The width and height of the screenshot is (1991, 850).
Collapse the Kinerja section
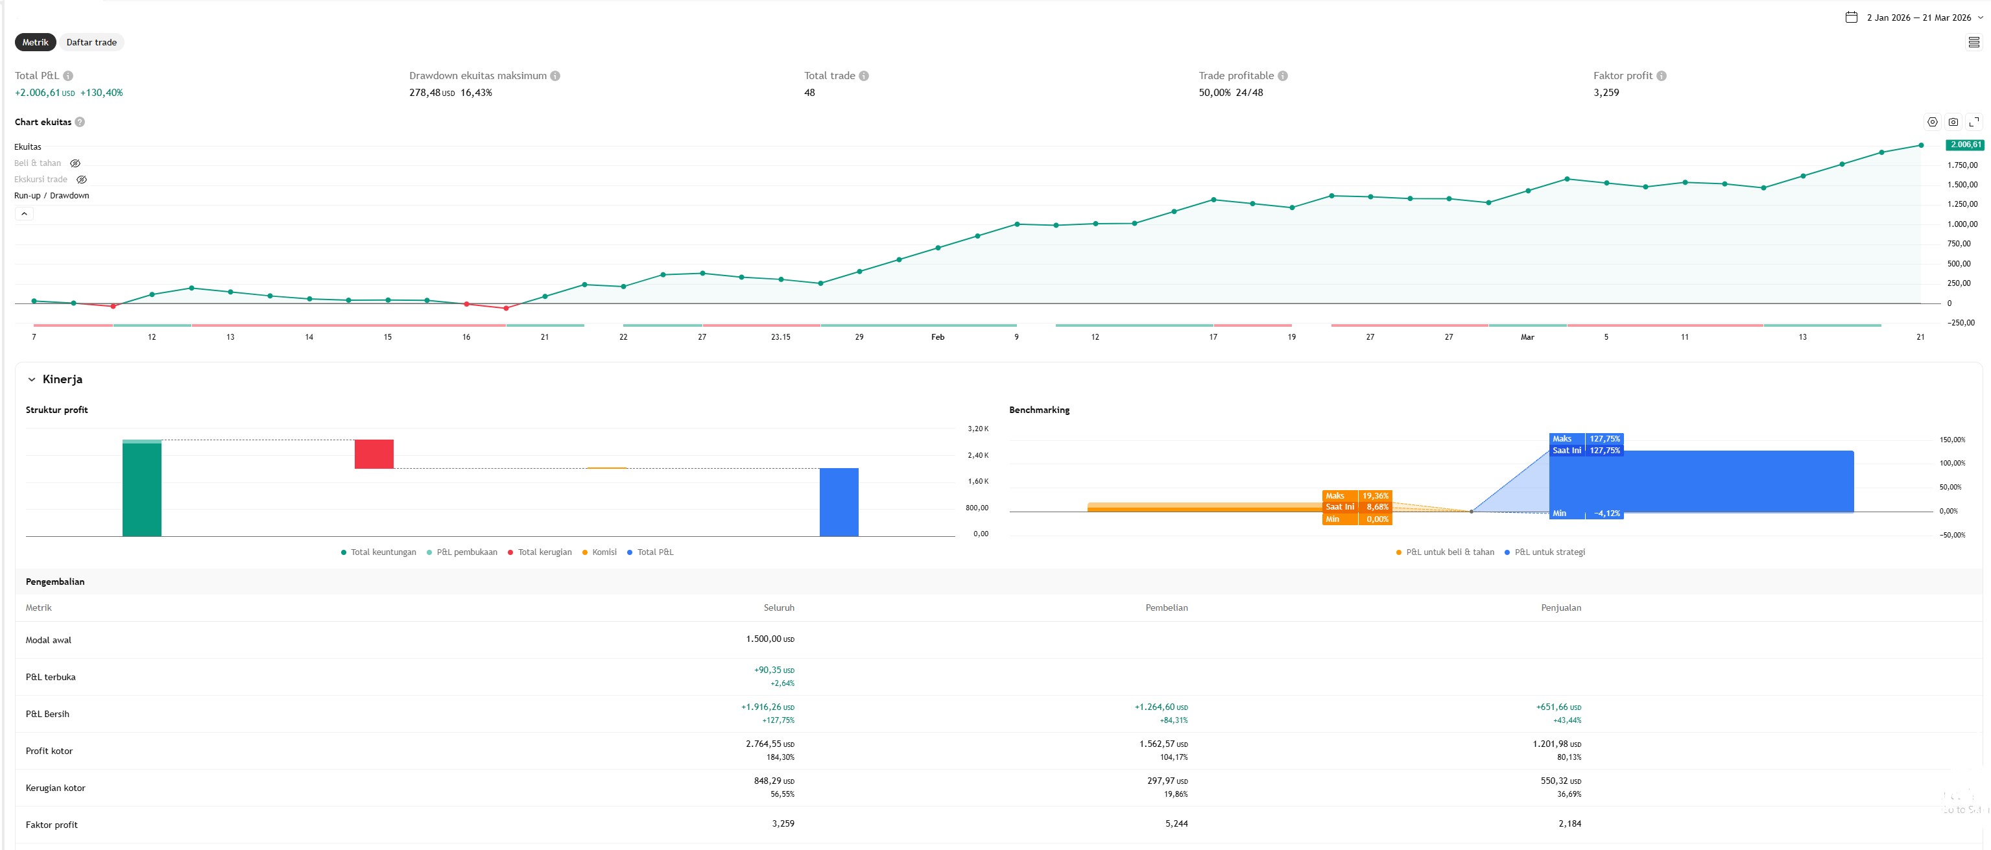32,379
